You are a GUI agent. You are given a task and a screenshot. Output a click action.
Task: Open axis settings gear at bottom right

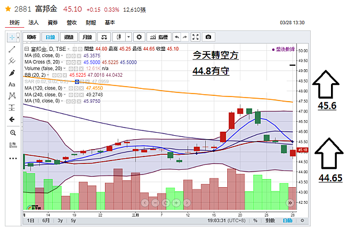302,221
